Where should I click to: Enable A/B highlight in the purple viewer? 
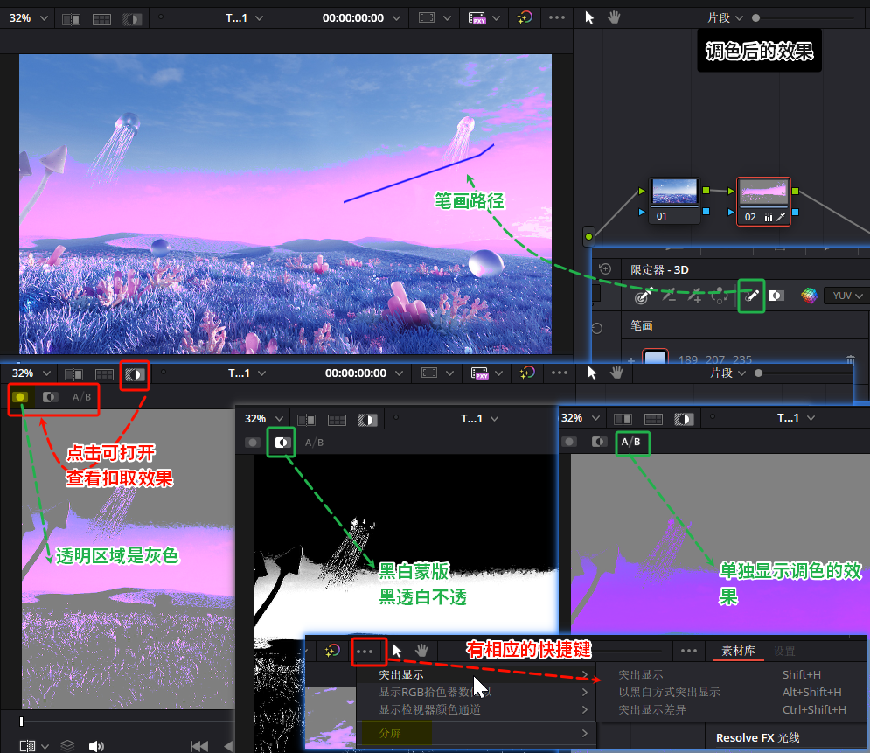tap(631, 442)
